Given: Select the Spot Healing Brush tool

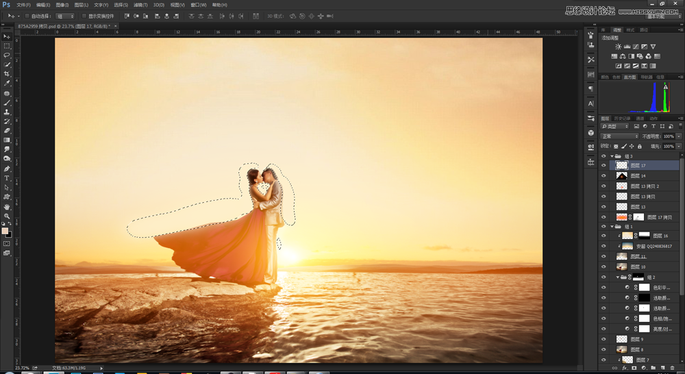Looking at the screenshot, I should tap(7, 93).
